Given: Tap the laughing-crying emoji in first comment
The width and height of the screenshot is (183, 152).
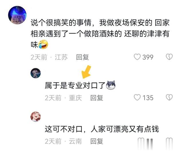Looking at the screenshot, I should pos(43,44).
